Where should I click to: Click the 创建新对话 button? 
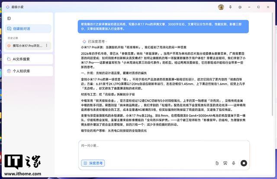pos(28,29)
